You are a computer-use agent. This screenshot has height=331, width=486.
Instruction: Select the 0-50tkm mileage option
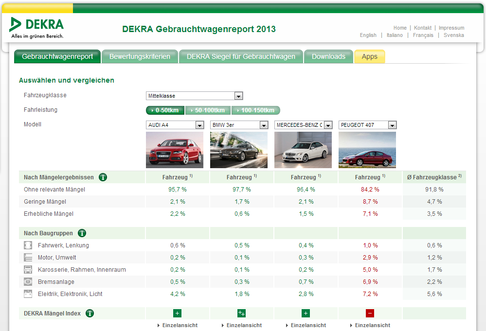[165, 110]
